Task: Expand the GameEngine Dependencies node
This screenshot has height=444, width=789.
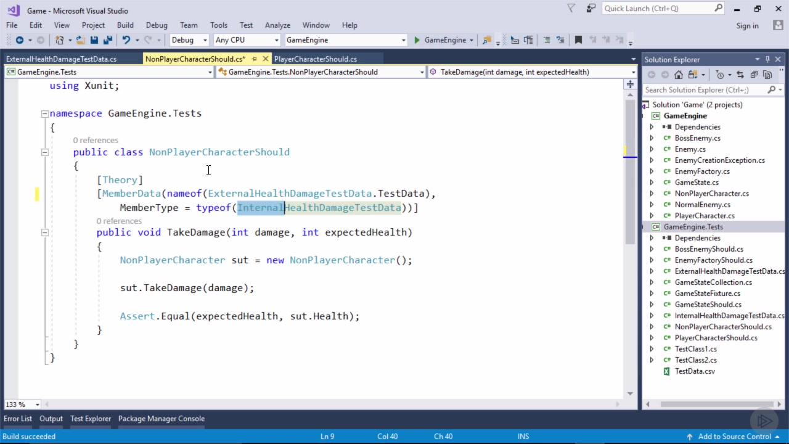Action: 652,127
